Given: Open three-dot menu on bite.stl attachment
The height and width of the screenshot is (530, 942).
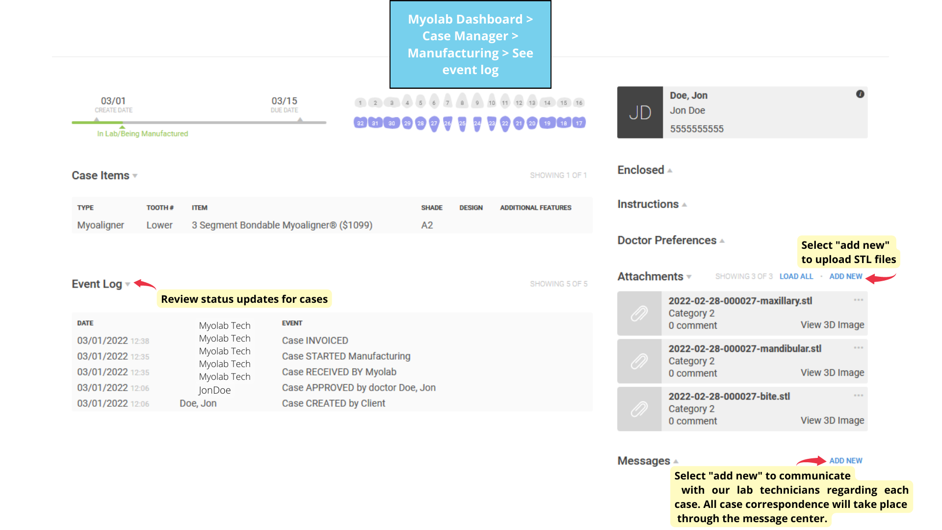Looking at the screenshot, I should (x=858, y=396).
